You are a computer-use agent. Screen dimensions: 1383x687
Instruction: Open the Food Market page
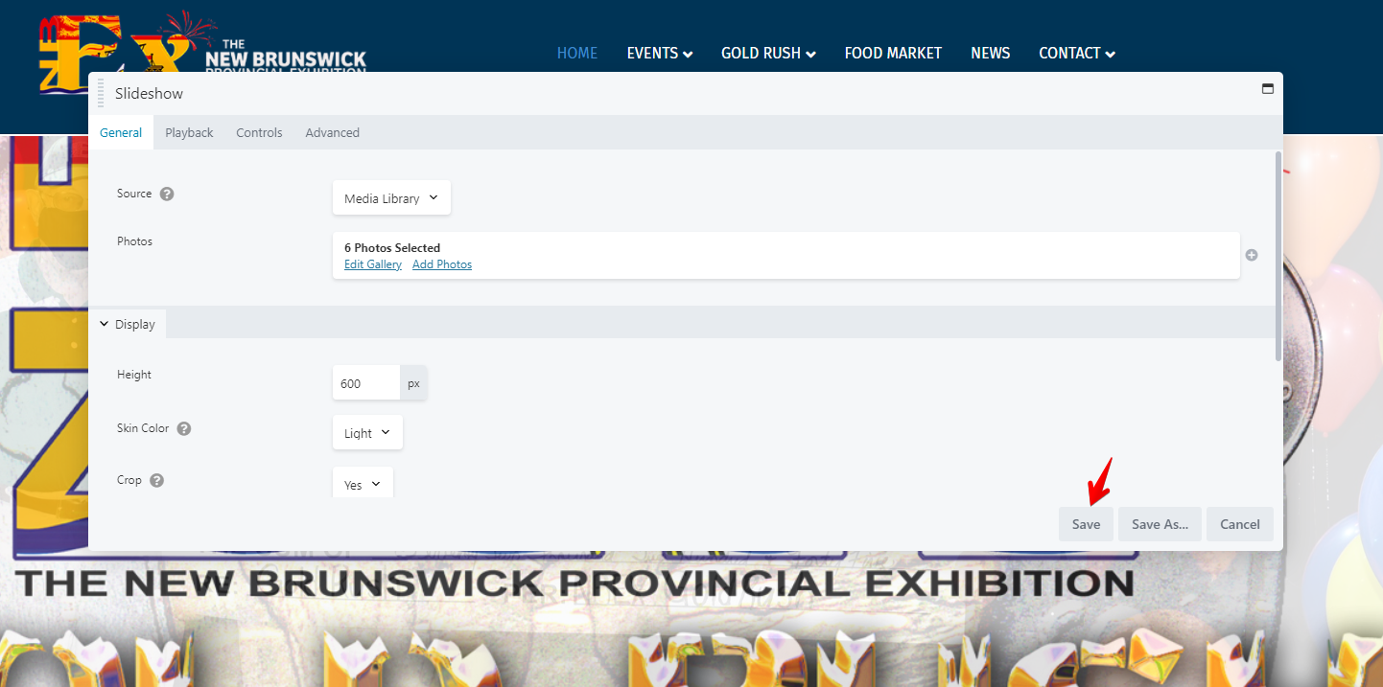point(893,54)
